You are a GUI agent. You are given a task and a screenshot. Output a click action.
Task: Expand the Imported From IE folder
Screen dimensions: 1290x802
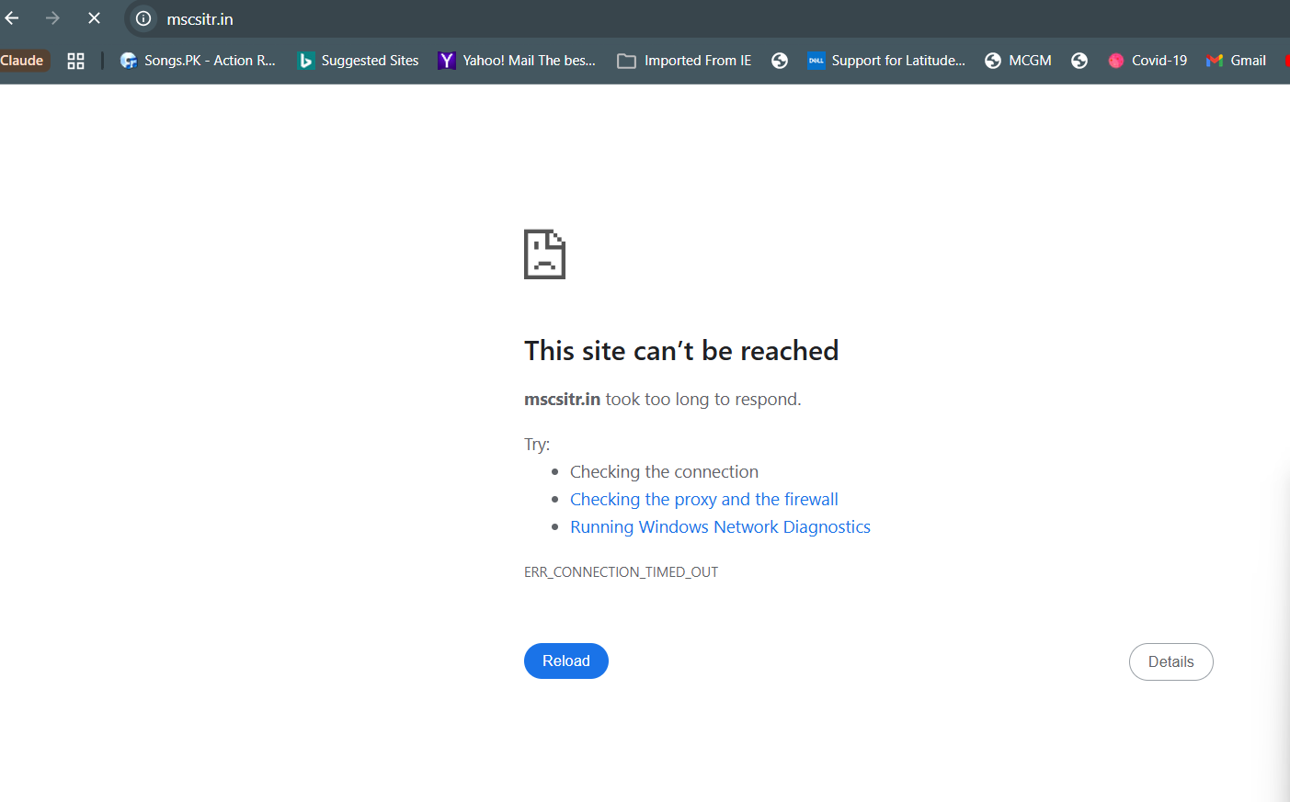tap(684, 61)
